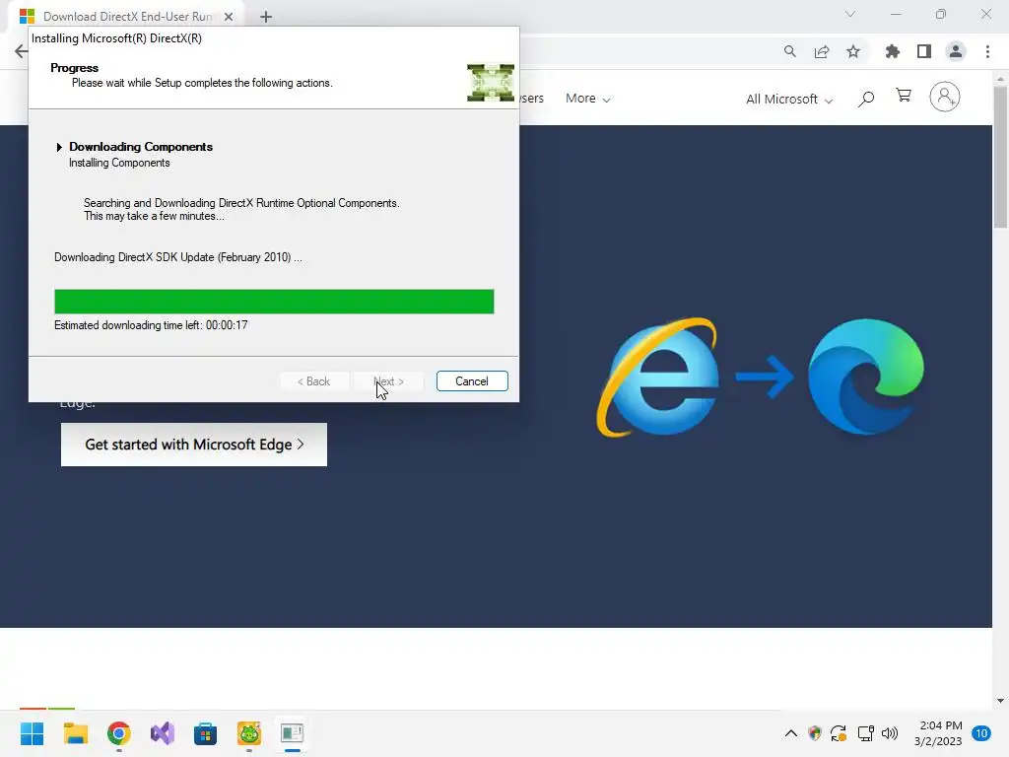
Task: Open the Windows Start menu
Action: (32, 733)
